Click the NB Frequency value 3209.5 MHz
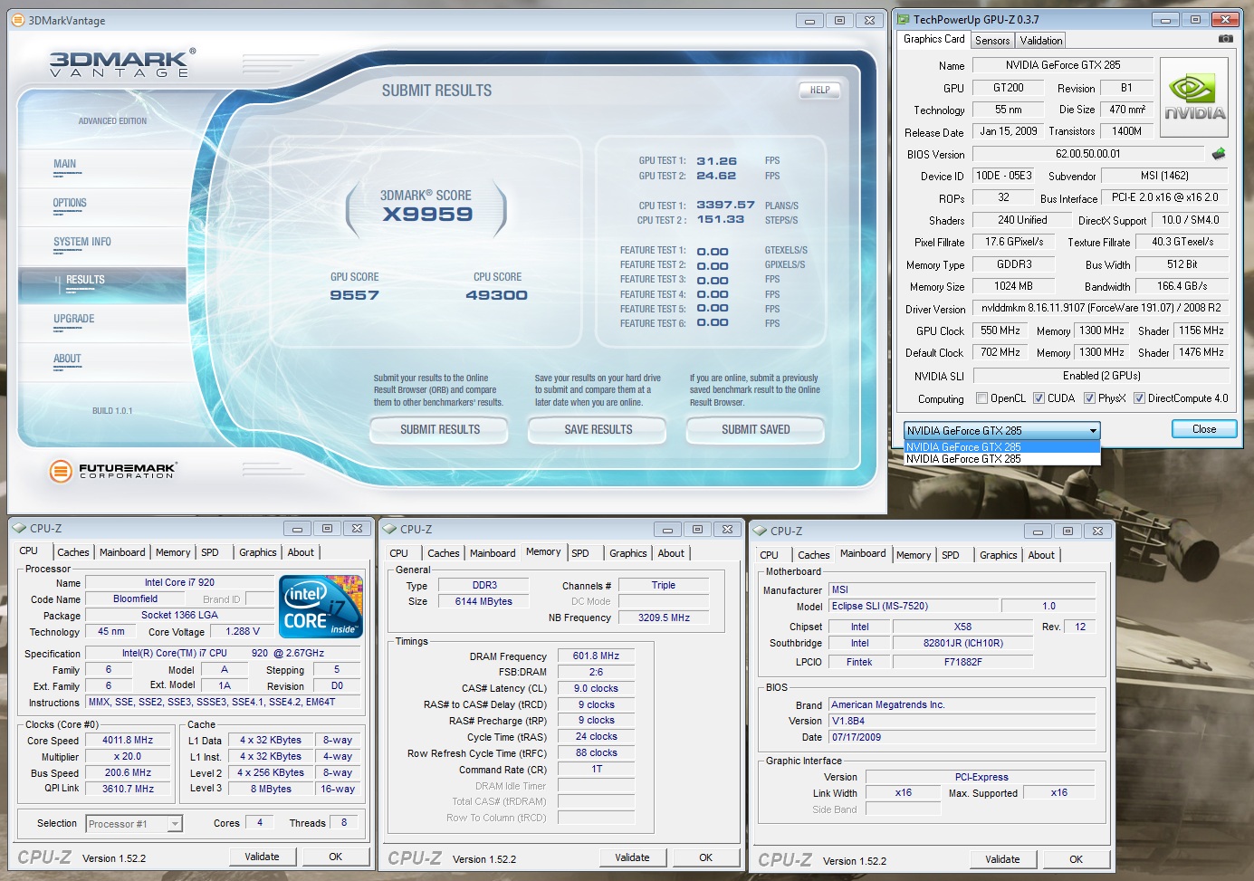Screen dimensions: 1254x881 tap(664, 618)
